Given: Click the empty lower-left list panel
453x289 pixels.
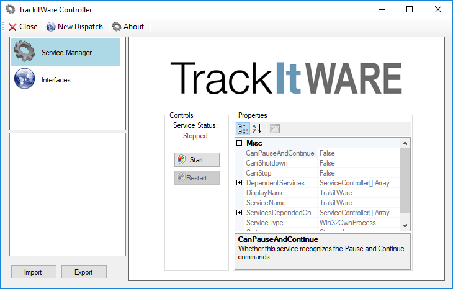Looking at the screenshot, I should [x=68, y=194].
